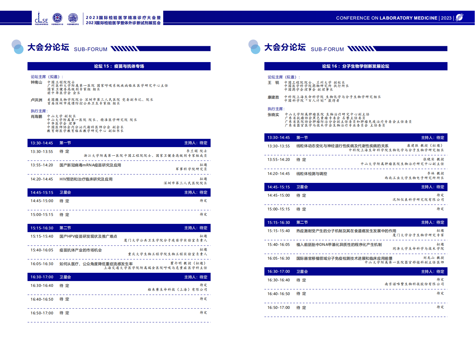Click talk '线粒体动态变化与神经退行性疾病及代谢性疾病的关系'
Viewport: 475px width, 337px height.
click(x=342, y=146)
